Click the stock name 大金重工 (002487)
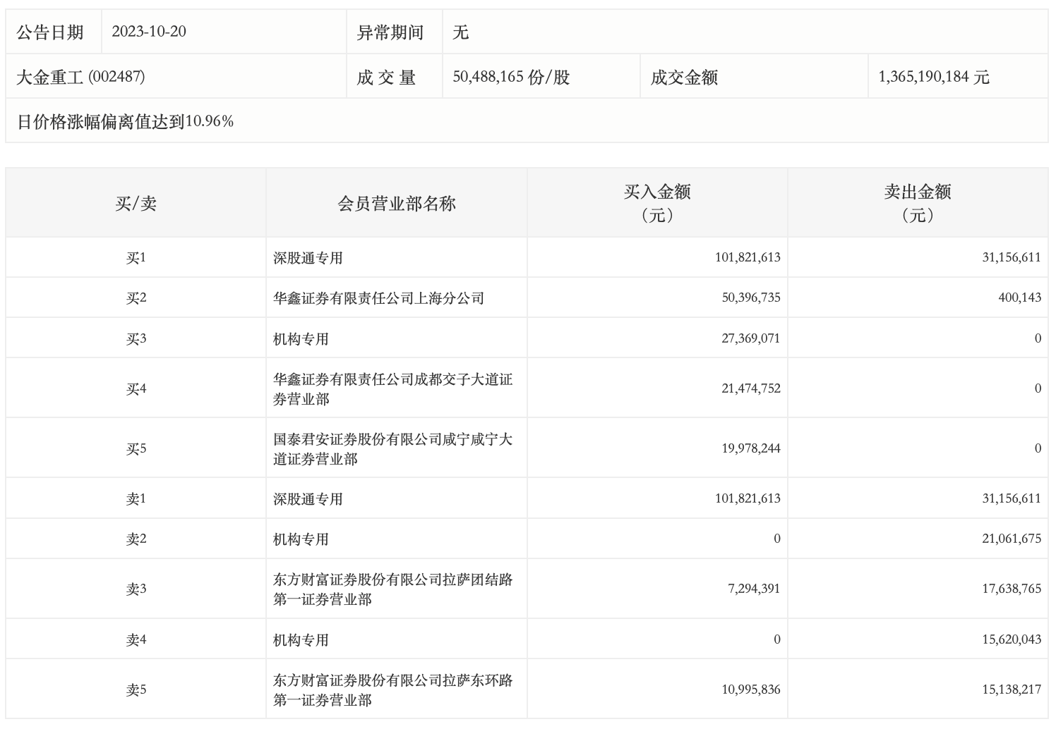1056x729 pixels. [81, 77]
